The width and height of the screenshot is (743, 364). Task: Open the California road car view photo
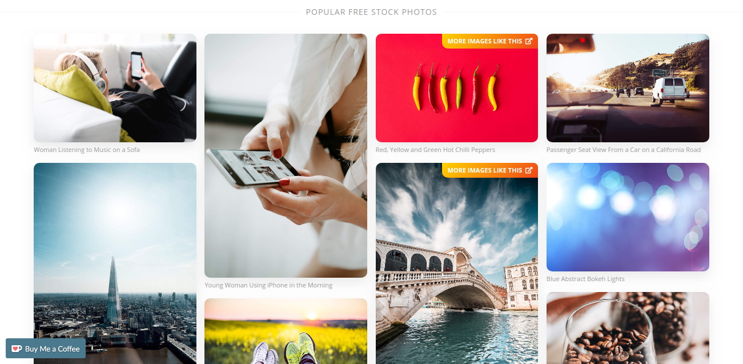[628, 88]
